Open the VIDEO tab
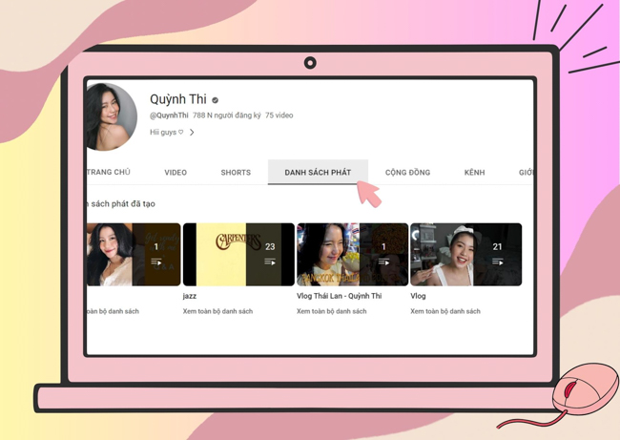This screenshot has height=440, width=620. pyautogui.click(x=176, y=173)
